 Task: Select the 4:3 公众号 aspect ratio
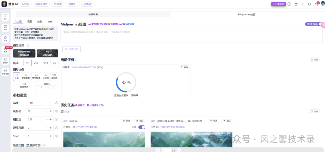click(x=46, y=77)
